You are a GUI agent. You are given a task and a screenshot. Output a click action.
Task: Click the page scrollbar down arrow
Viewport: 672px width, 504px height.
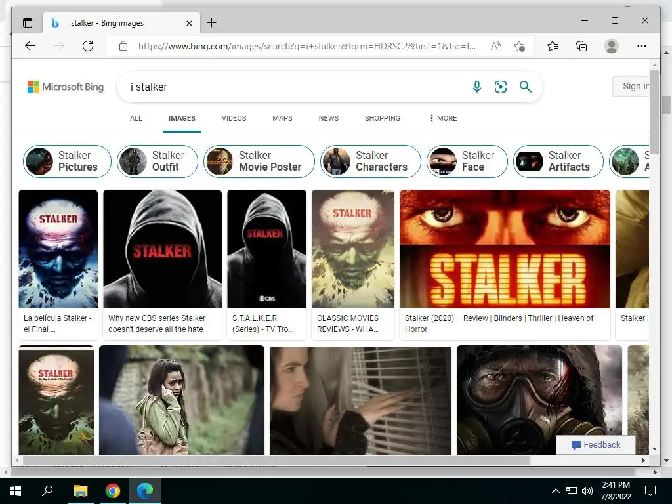654,449
